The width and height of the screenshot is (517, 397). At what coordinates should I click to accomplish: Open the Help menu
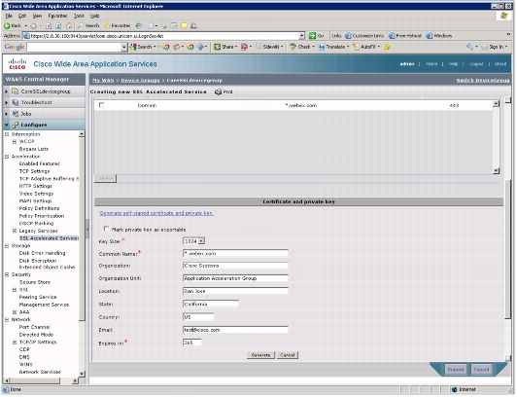[x=94, y=16]
